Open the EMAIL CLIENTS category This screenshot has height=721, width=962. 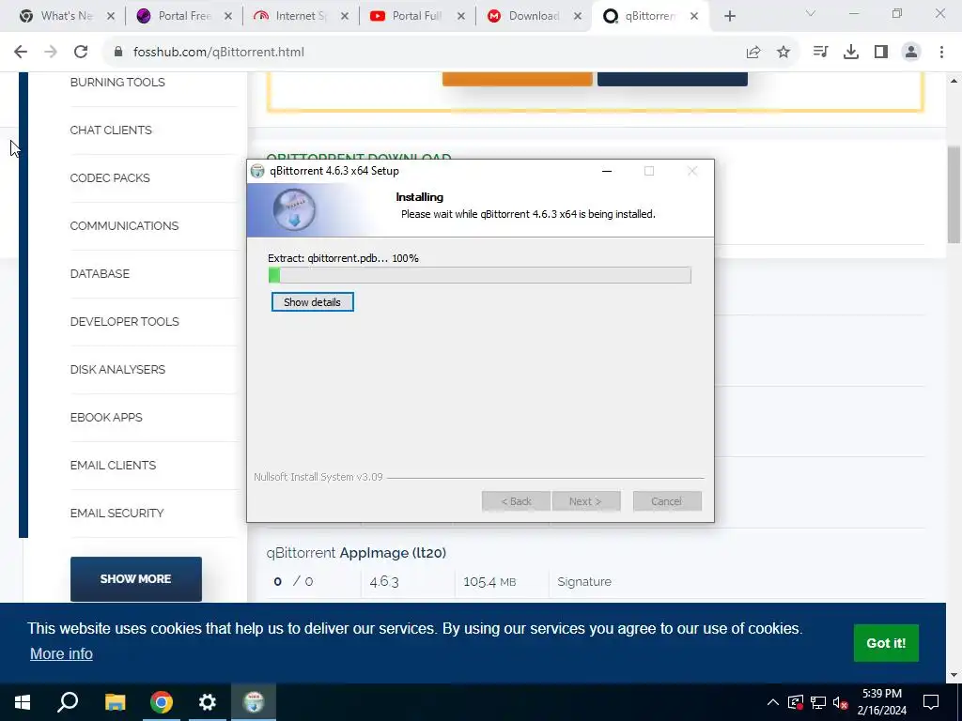tap(113, 465)
